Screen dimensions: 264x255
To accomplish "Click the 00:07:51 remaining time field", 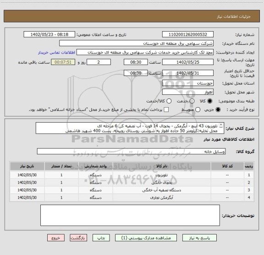I will point(63,62).
